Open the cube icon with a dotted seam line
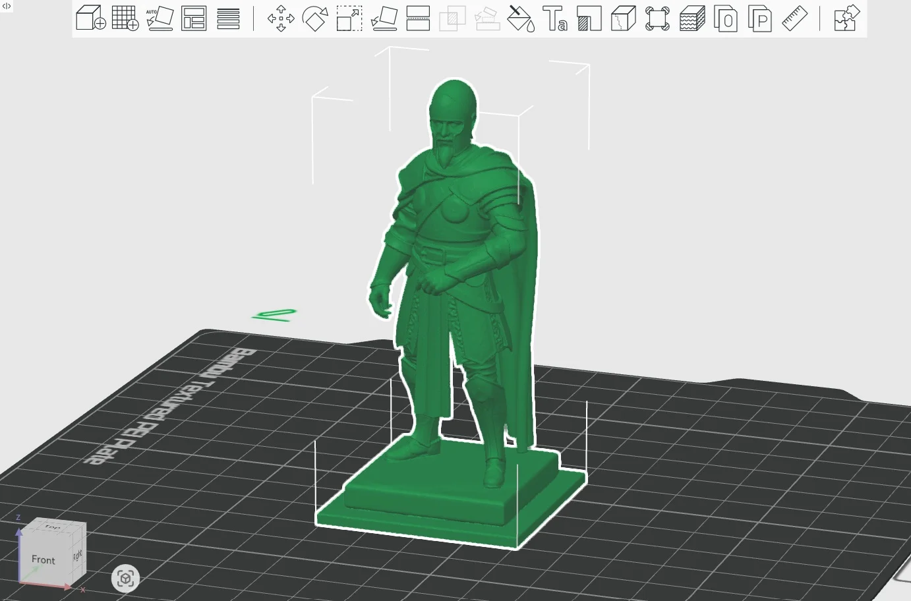 (623, 18)
